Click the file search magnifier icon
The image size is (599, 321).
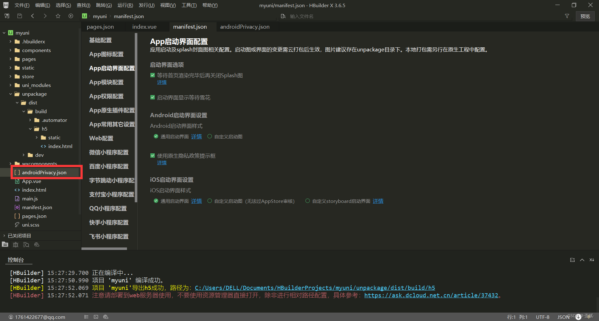[x=283, y=16]
